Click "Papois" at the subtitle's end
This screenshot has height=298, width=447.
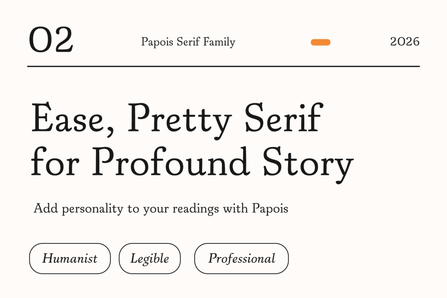click(270, 209)
